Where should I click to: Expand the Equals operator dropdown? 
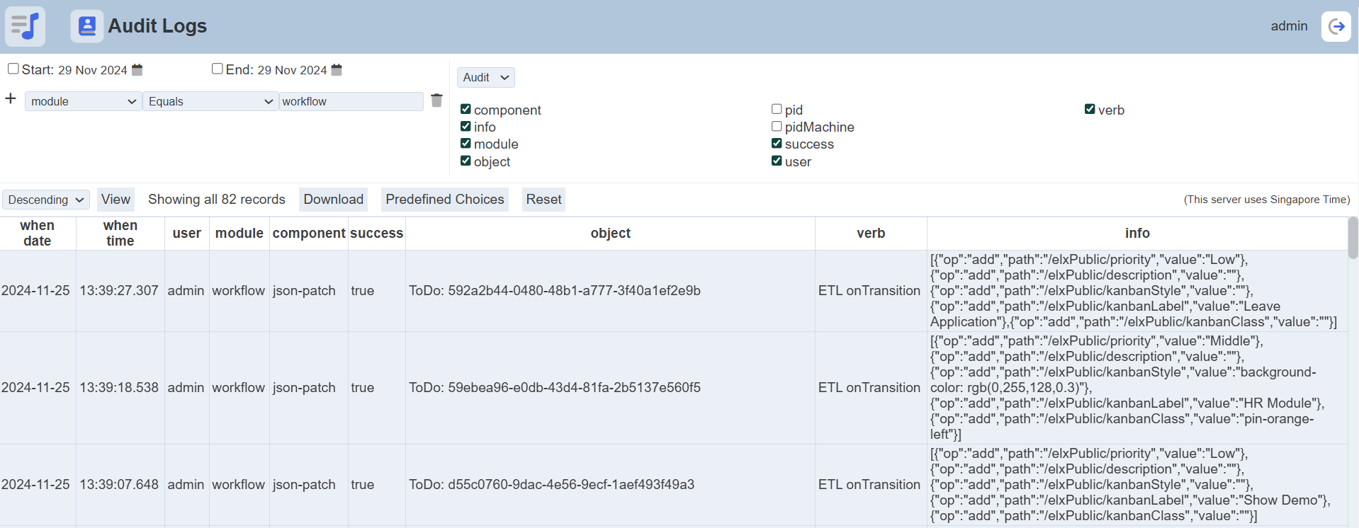tap(210, 101)
